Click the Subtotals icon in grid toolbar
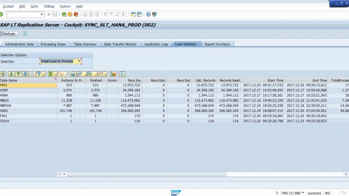Viewport: 349px width, 196px height. tap(61, 74)
